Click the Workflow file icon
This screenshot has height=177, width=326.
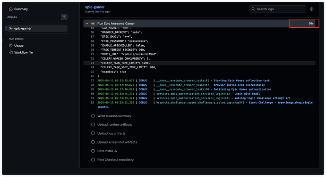(11, 53)
